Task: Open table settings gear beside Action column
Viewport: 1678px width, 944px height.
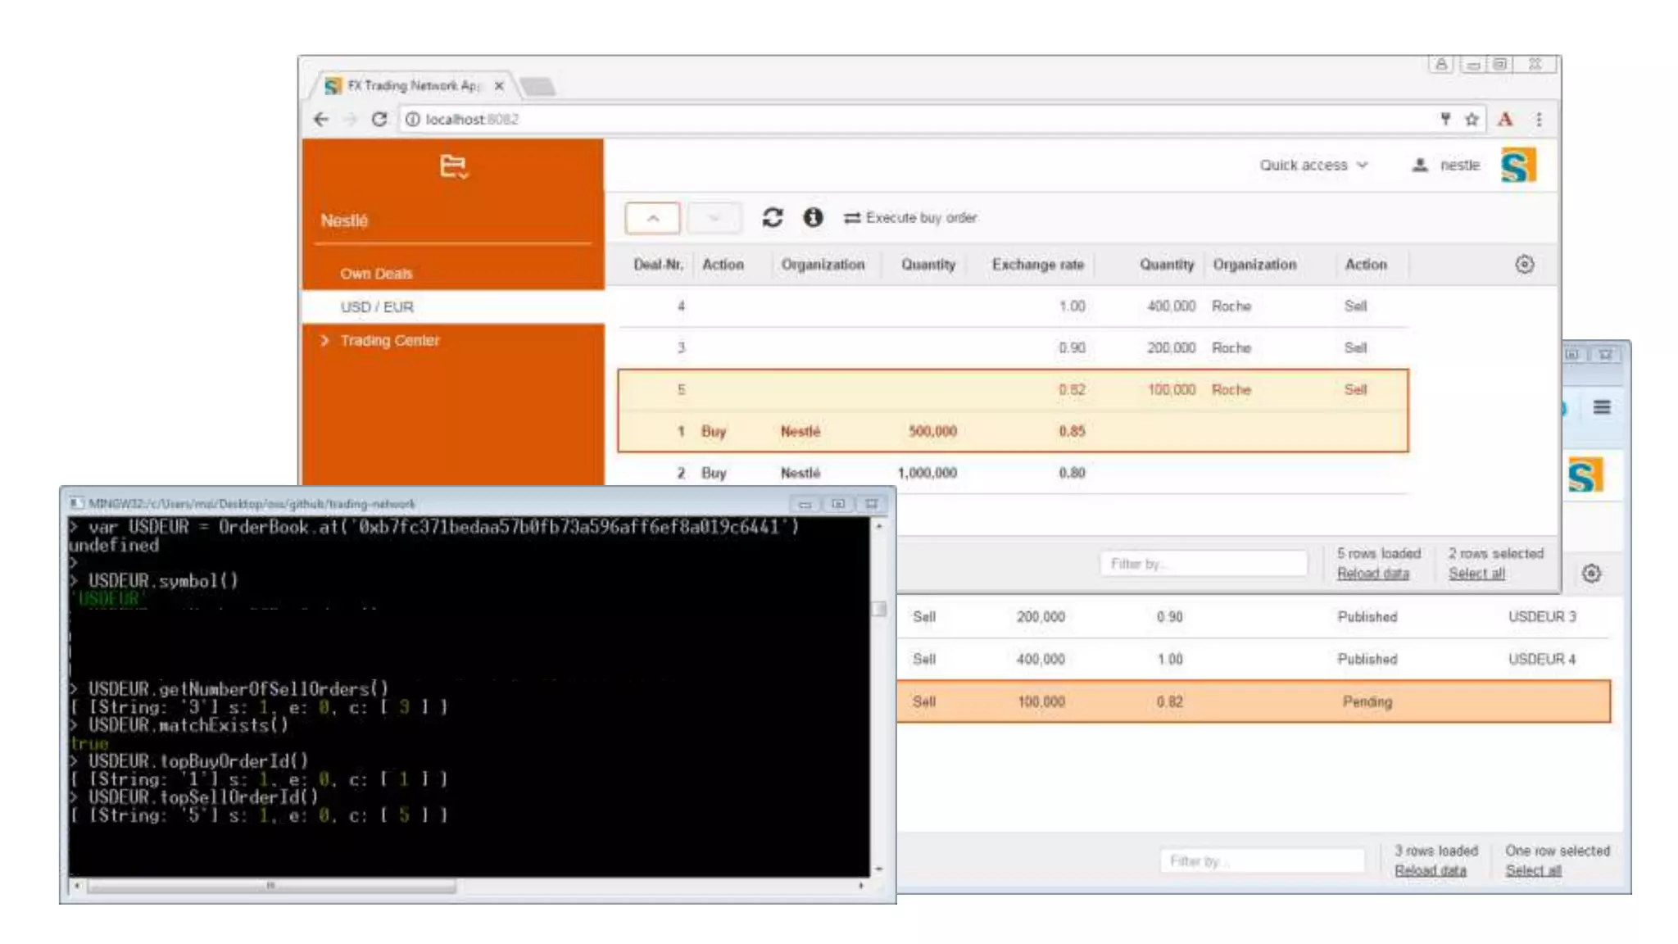Action: [1524, 265]
